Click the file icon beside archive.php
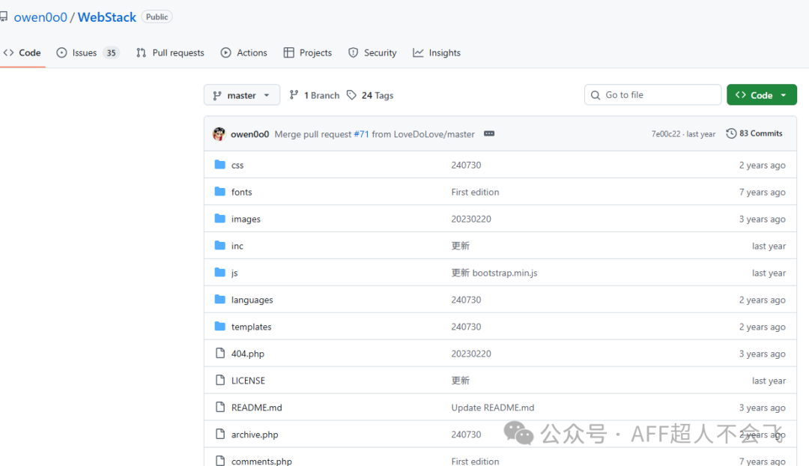This screenshot has height=466, width=809. [x=220, y=434]
